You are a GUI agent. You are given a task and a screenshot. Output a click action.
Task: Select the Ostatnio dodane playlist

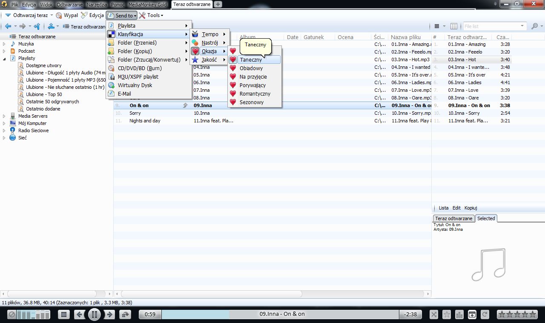click(x=43, y=109)
